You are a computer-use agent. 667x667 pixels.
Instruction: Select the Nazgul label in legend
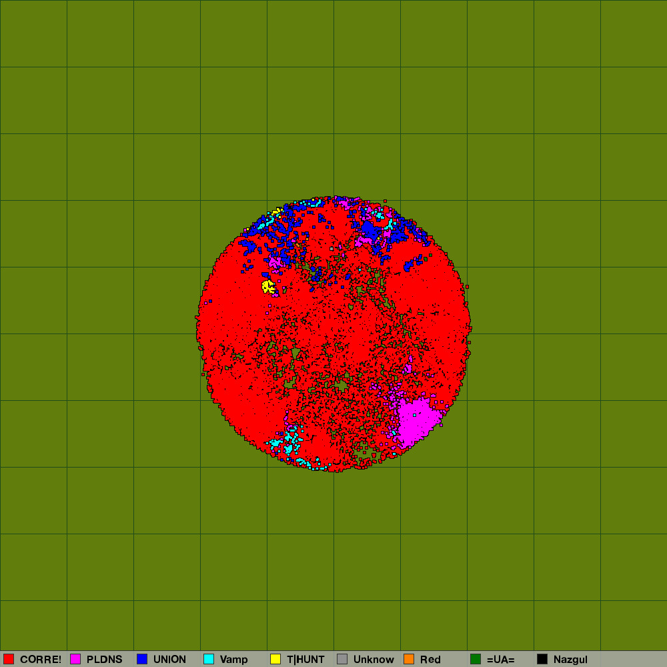click(x=570, y=660)
